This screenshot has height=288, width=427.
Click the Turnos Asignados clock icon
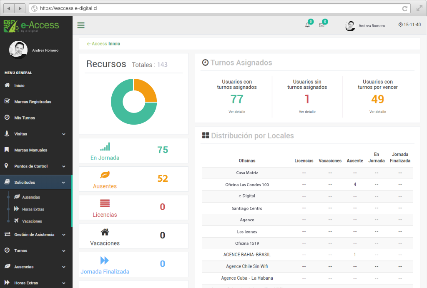[x=205, y=62]
